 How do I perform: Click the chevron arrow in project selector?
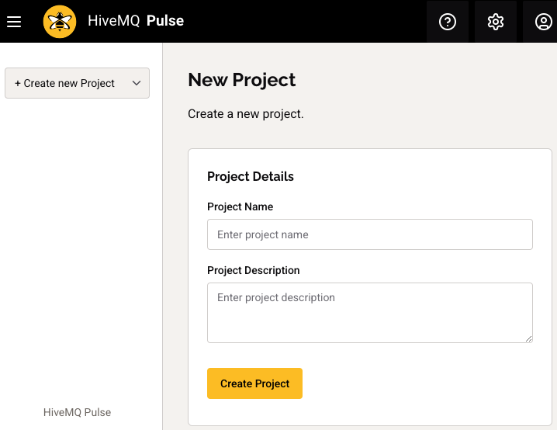tap(136, 83)
